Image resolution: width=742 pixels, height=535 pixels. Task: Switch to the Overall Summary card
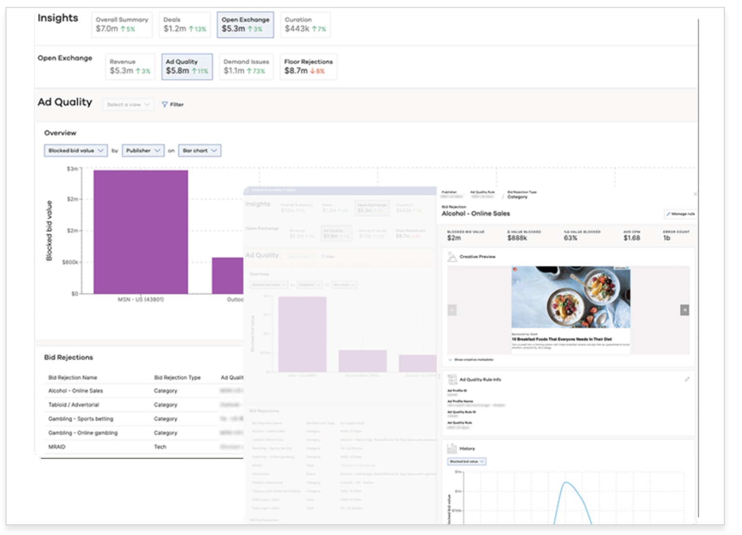[x=122, y=25]
